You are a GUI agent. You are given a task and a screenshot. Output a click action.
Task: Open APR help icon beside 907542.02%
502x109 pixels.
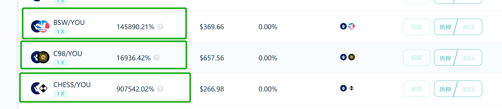coord(160,89)
